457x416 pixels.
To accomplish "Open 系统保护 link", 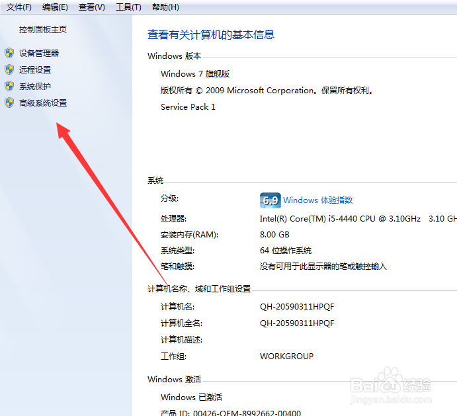I will [x=35, y=86].
